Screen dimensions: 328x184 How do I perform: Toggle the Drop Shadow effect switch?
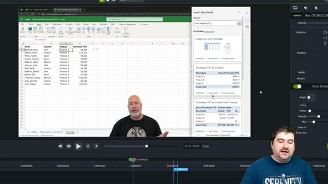tap(297, 86)
